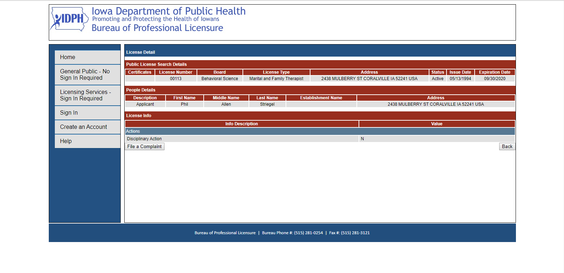564x273 pixels.
Task: Select the last name Striegel cell
Action: (x=267, y=104)
